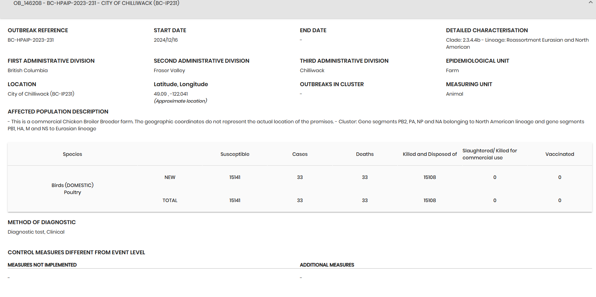Click the latitude and longitude coordinates value
The image size is (596, 297).
coord(171,94)
